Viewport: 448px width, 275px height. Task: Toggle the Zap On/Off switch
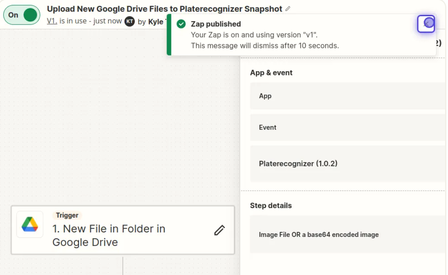coord(21,15)
